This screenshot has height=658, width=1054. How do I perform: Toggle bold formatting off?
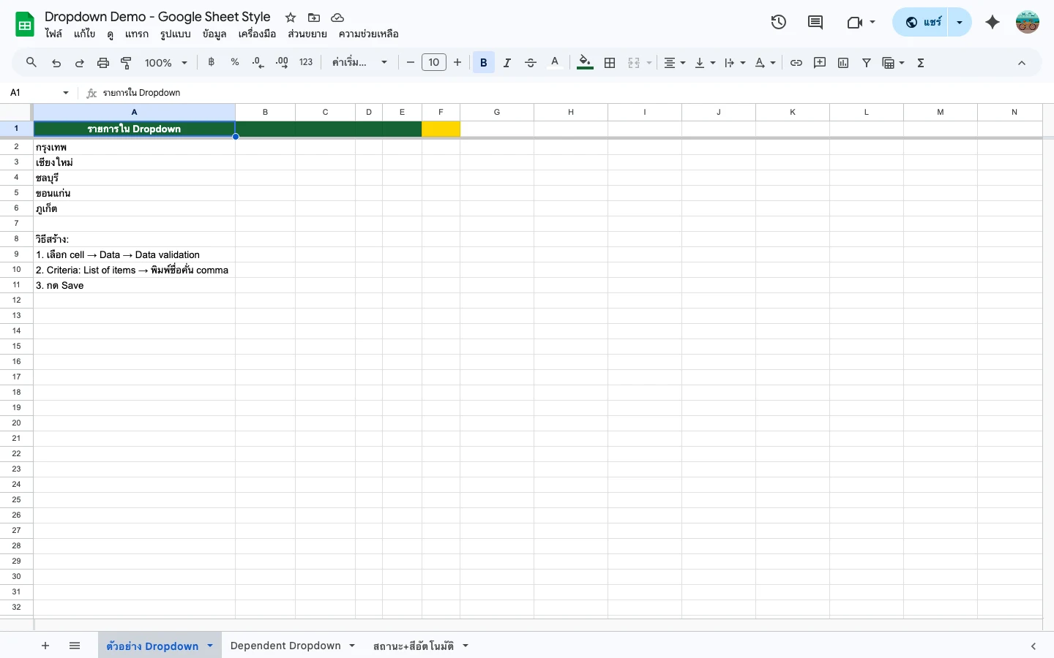(x=483, y=62)
